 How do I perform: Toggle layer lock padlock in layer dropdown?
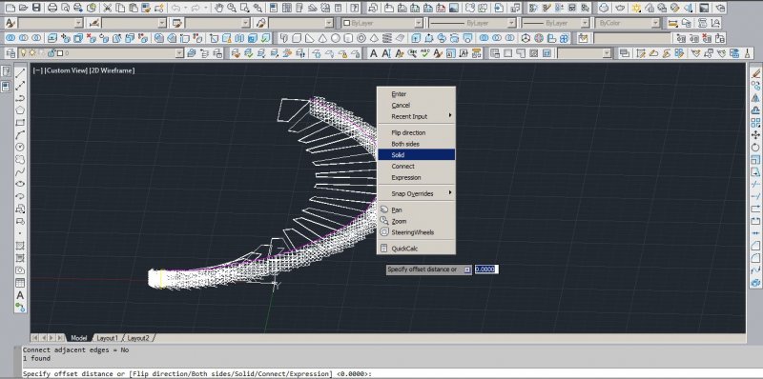[x=51, y=53]
